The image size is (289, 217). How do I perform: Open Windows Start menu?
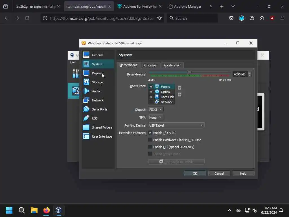coord(9,210)
